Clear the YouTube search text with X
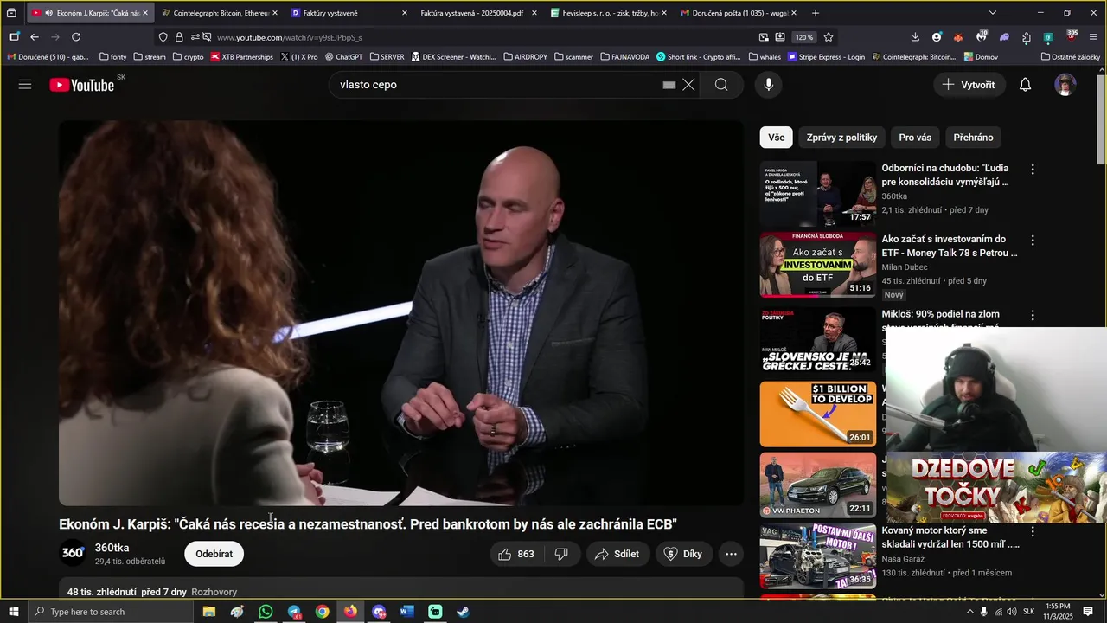 [x=688, y=85]
